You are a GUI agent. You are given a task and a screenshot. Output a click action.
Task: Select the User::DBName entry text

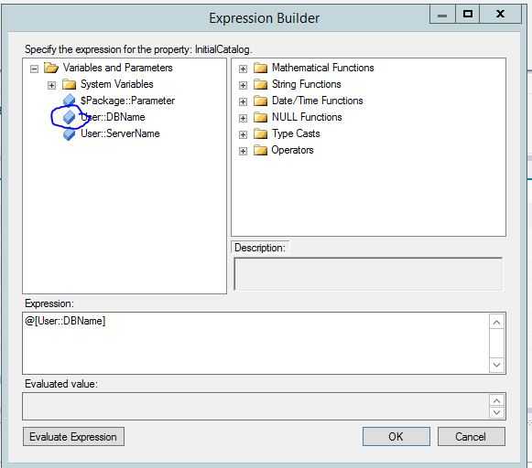click(x=113, y=117)
